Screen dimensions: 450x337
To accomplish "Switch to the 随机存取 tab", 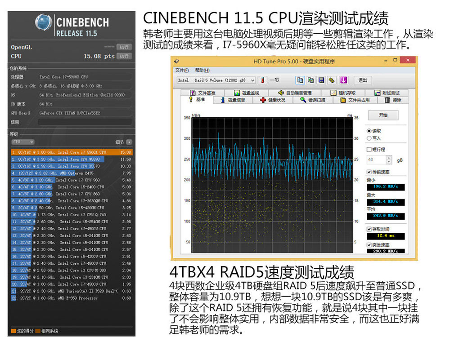I will [343, 93].
